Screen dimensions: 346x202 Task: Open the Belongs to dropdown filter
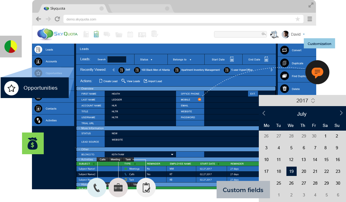(x=182, y=60)
